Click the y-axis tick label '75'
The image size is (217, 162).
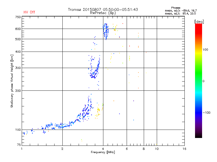19,145
